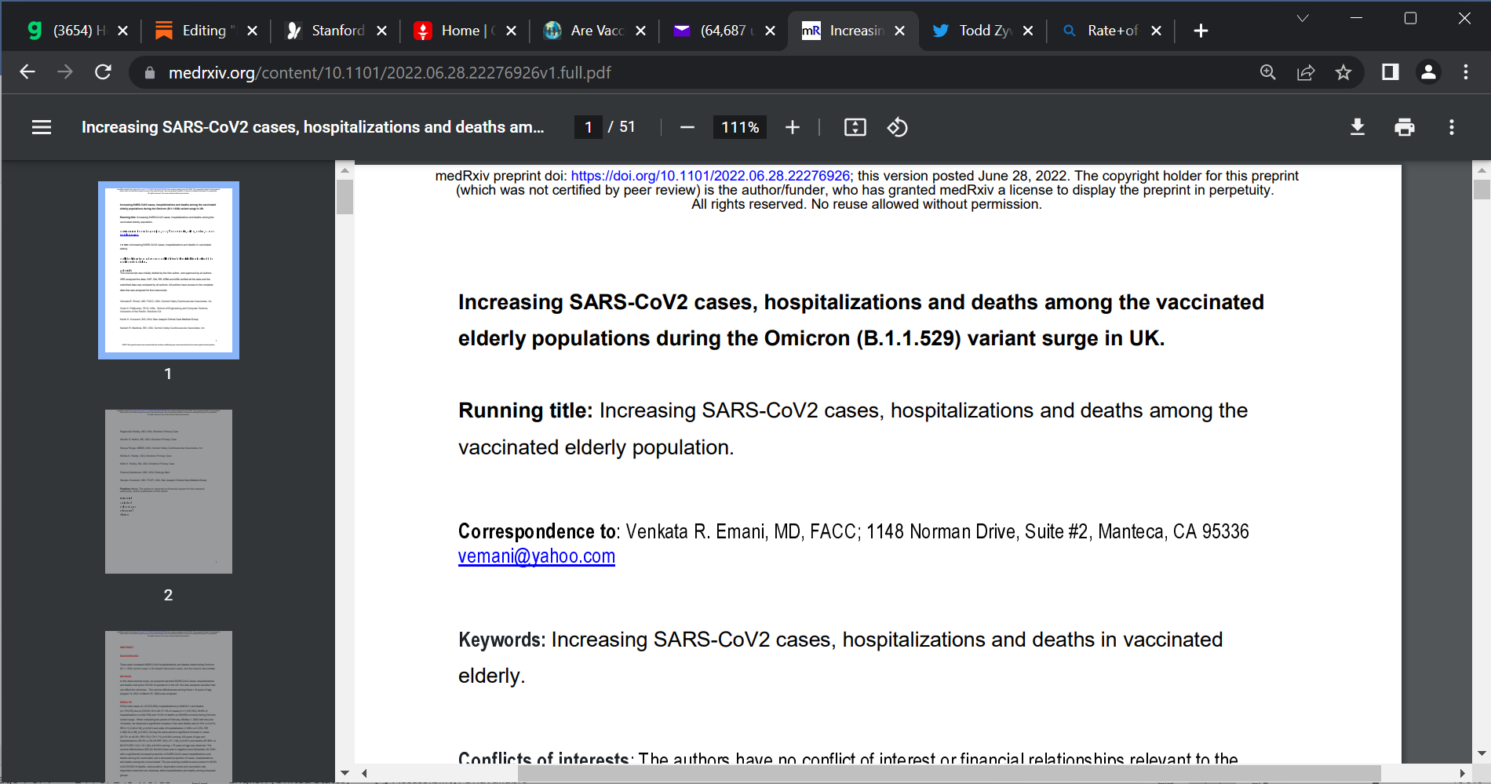1491x784 pixels.
Task: Click the document horizontal scrollbar thumb
Action: point(949,773)
